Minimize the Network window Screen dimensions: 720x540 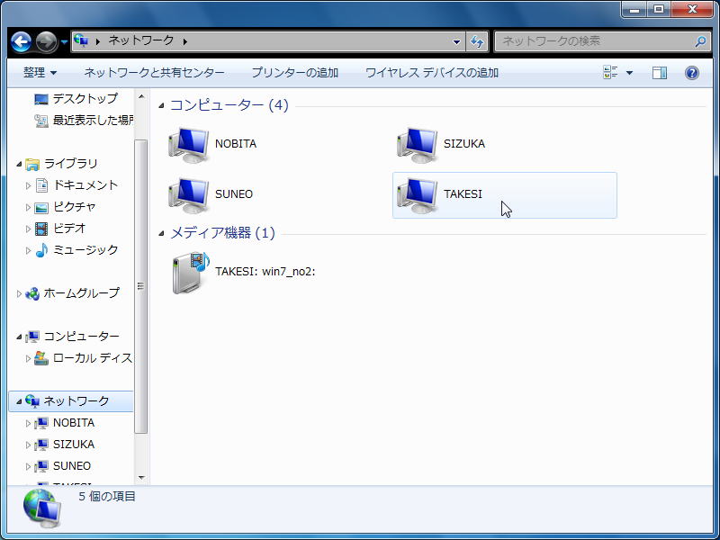(634, 9)
